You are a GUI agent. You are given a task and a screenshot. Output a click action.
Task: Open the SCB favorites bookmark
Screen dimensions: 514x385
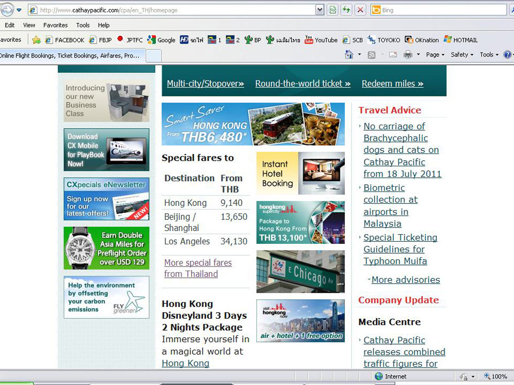pyautogui.click(x=353, y=40)
